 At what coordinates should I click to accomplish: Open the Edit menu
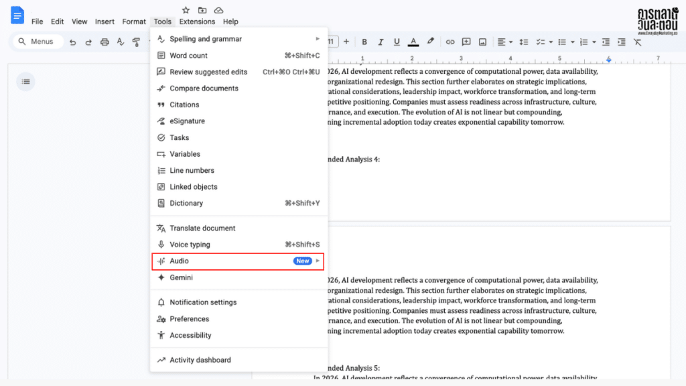click(57, 21)
